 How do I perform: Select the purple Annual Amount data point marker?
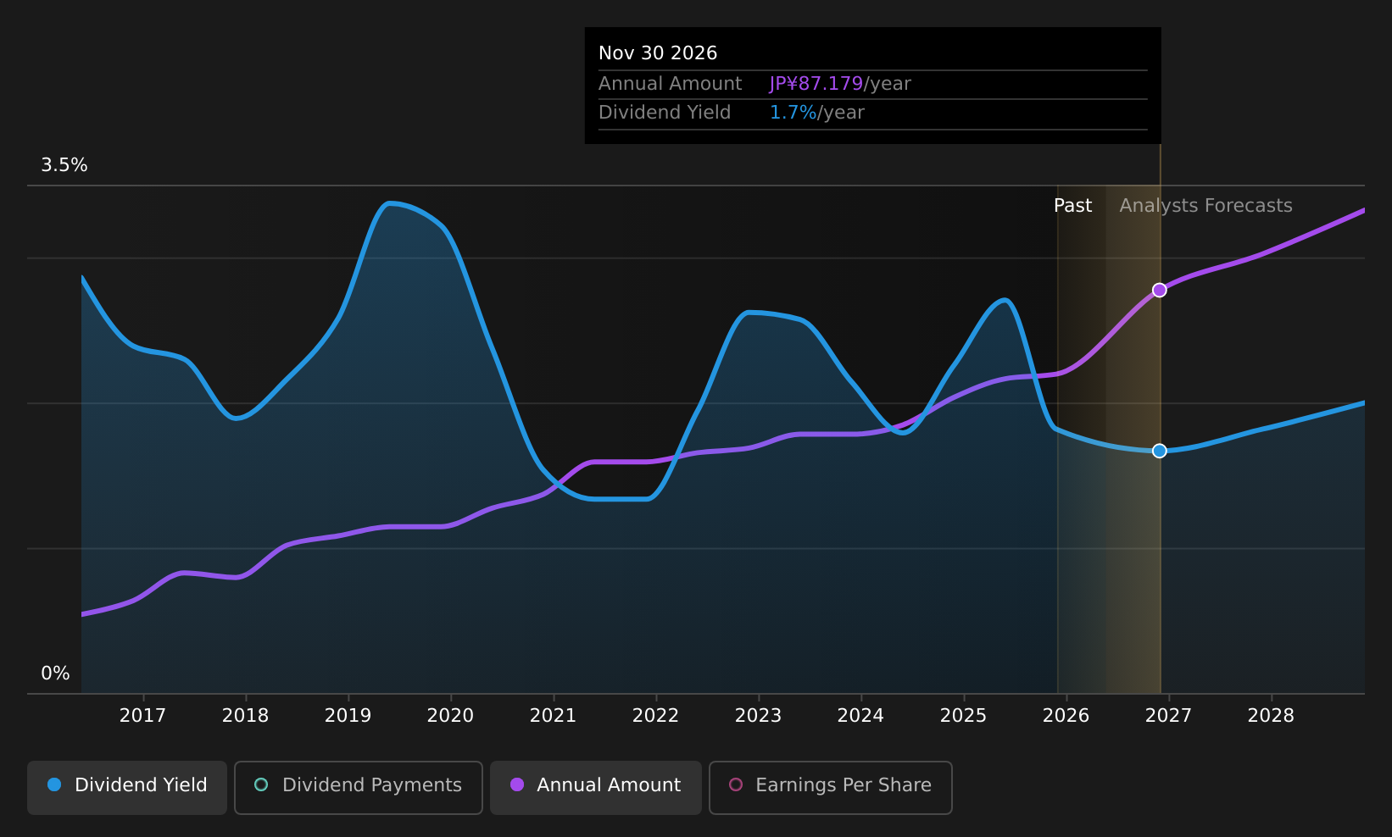1159,291
